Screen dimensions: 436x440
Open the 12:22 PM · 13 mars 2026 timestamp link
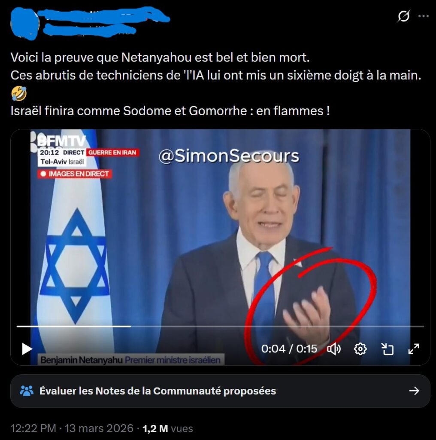[x=72, y=428]
